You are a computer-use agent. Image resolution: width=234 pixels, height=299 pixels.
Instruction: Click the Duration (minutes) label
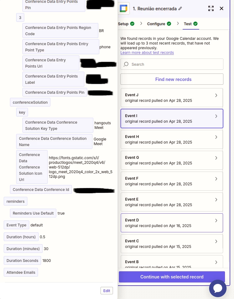(23, 249)
